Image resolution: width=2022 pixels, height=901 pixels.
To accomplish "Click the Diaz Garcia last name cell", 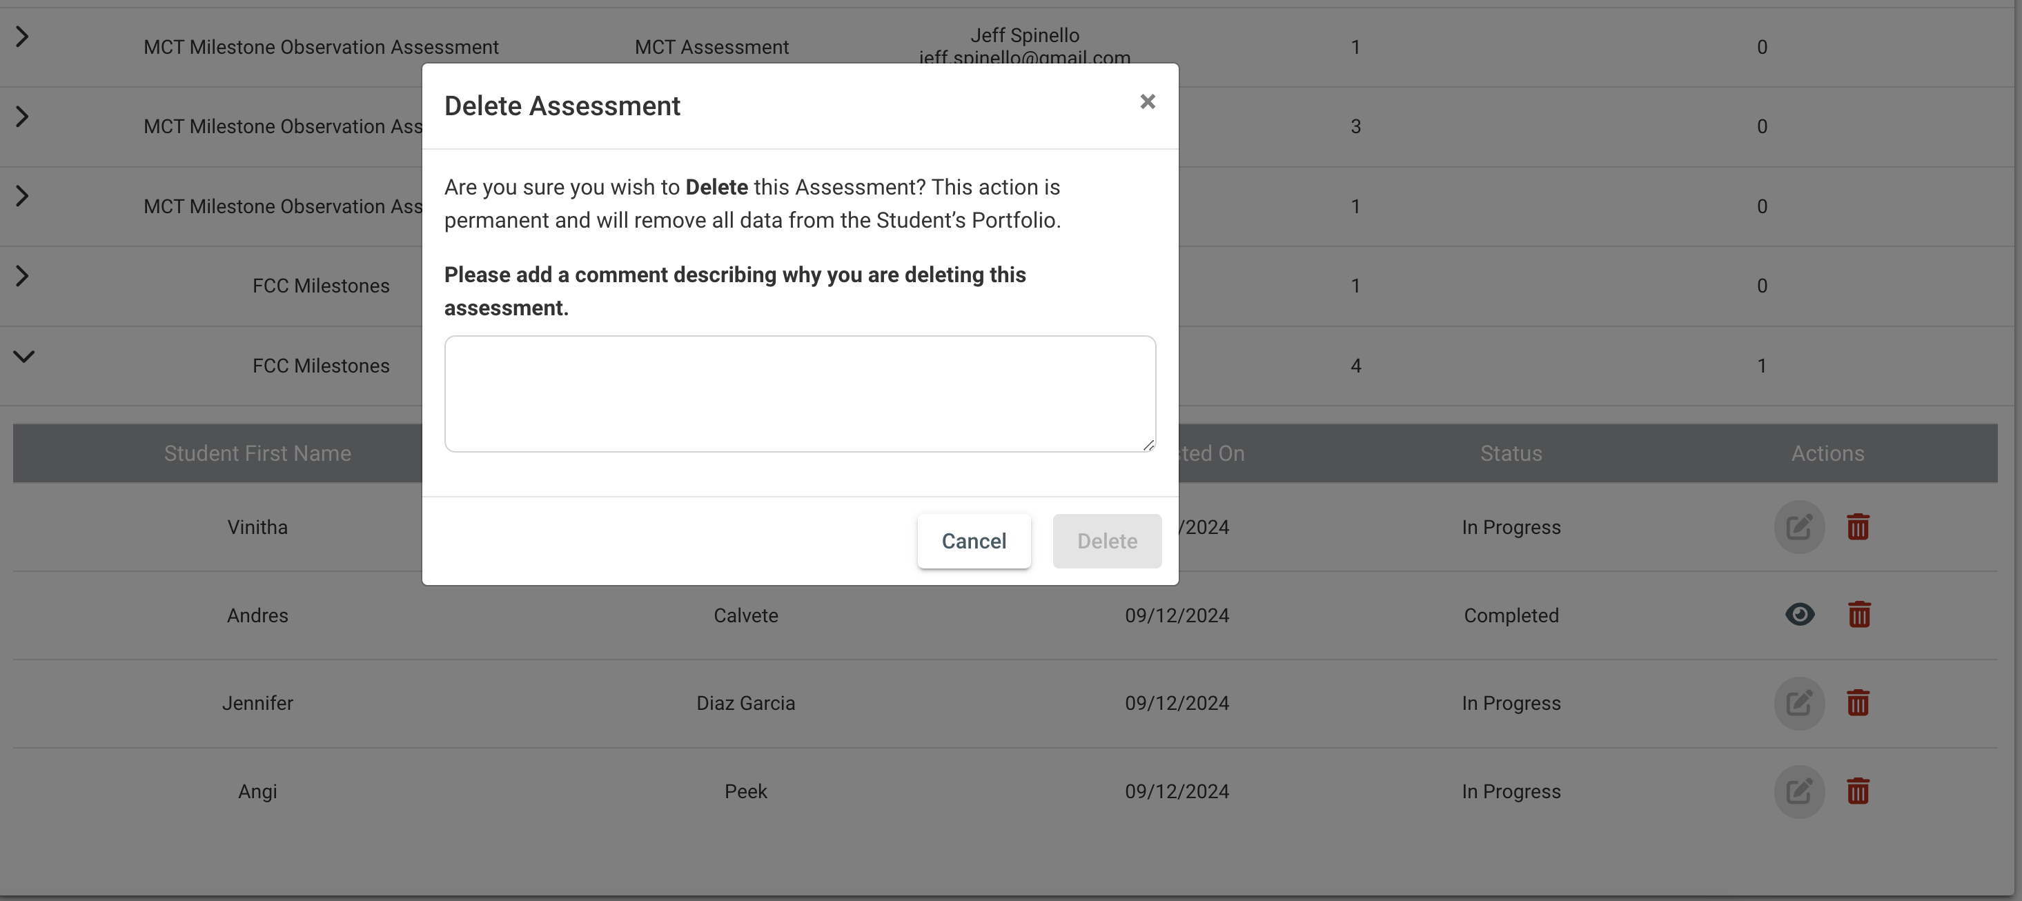I will point(746,703).
